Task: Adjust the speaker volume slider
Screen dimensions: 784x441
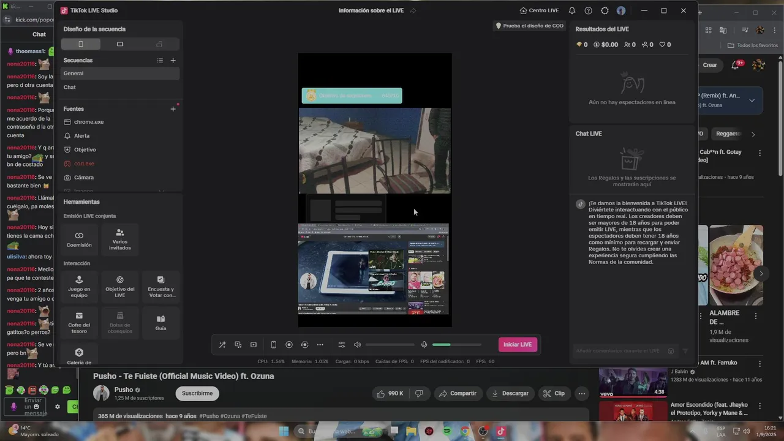Action: click(390, 345)
